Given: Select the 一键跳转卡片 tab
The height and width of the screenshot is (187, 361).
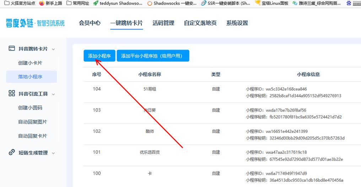Looking at the screenshot, I should pos(126,23).
